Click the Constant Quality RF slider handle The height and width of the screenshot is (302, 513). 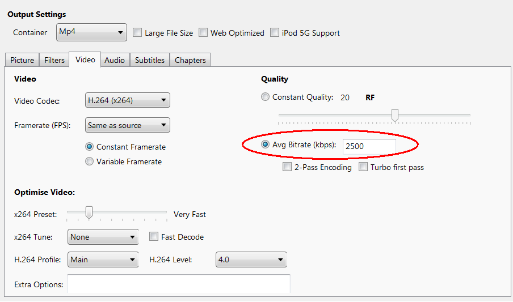pyautogui.click(x=395, y=116)
